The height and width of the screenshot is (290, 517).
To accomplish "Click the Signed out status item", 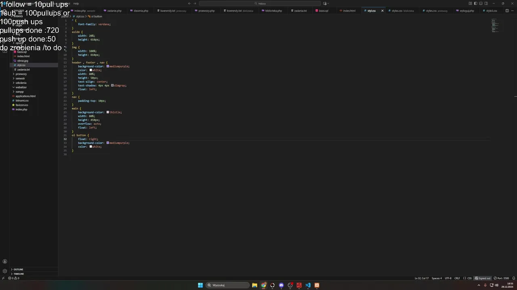I will (x=483, y=278).
